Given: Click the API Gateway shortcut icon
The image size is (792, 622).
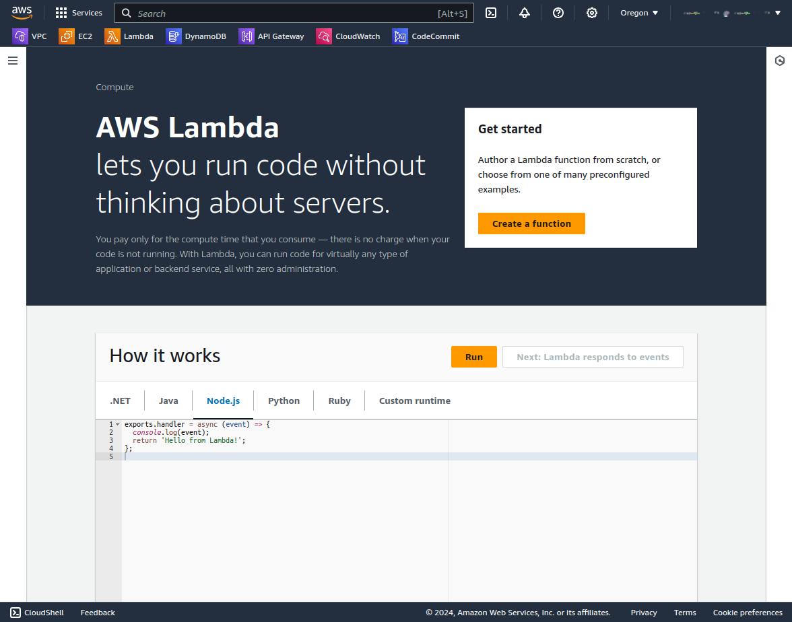Looking at the screenshot, I should tap(246, 36).
